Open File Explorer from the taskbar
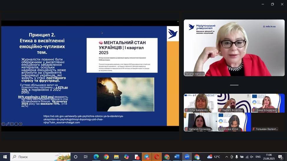The image size is (287, 161). [x=116, y=157]
